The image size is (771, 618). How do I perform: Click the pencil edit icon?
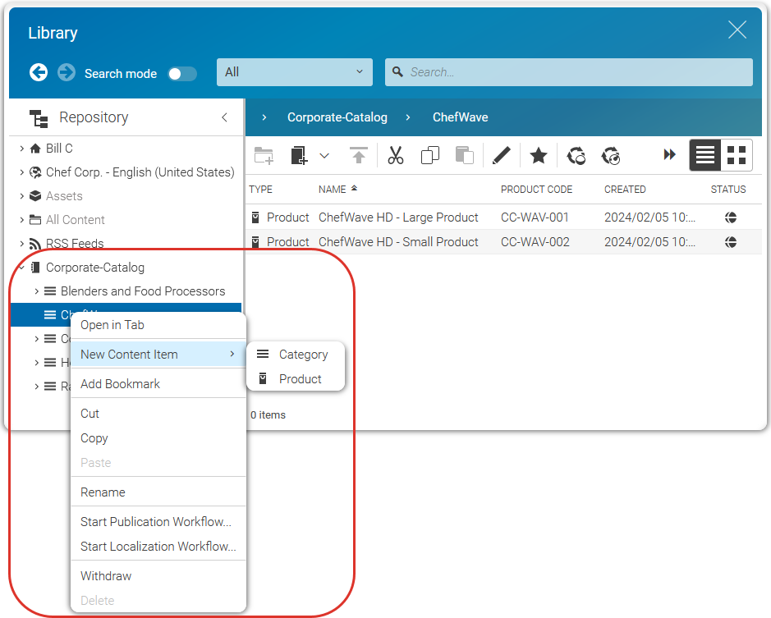coord(502,155)
